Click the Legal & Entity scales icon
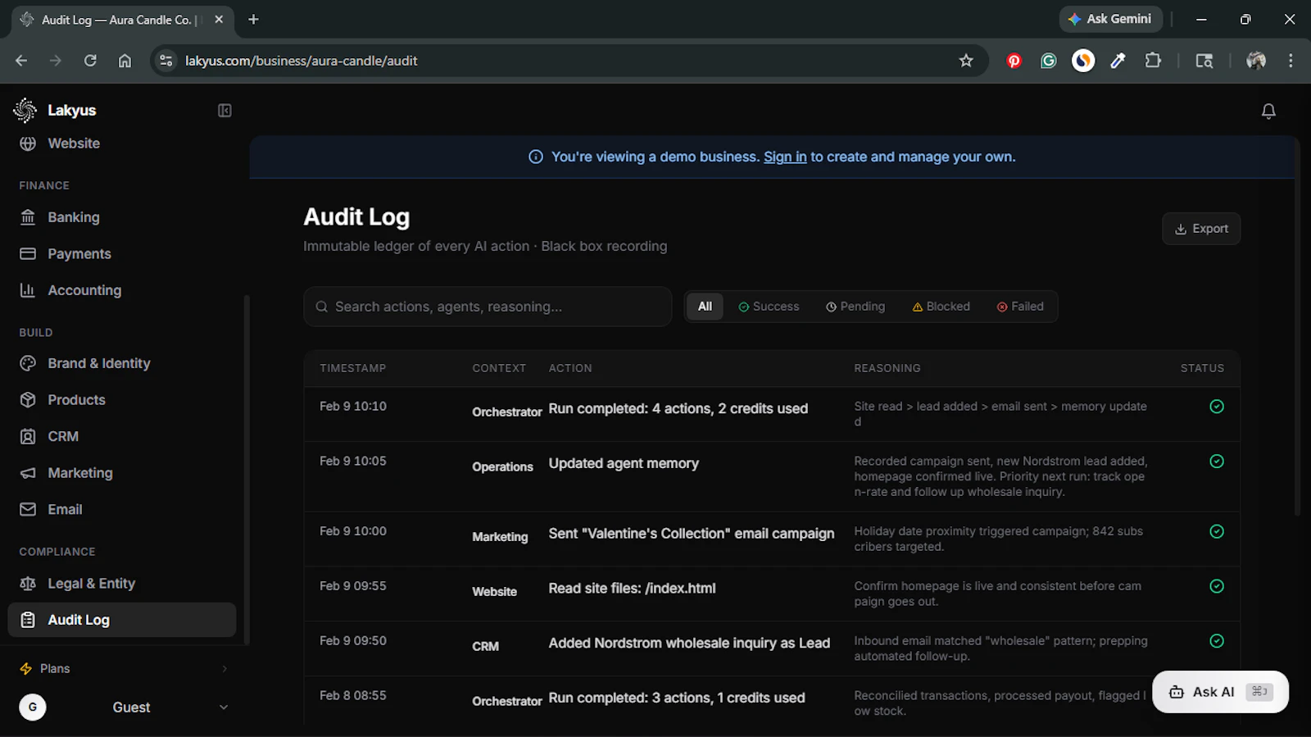This screenshot has width=1311, height=737. point(28,584)
